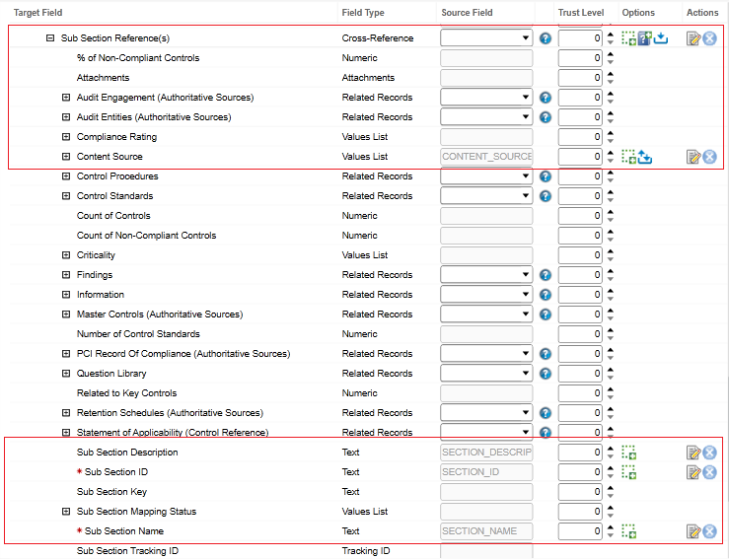Screen dimensions: 729x559
Task: Edit the Sub Section Description mapping
Action: pos(693,453)
